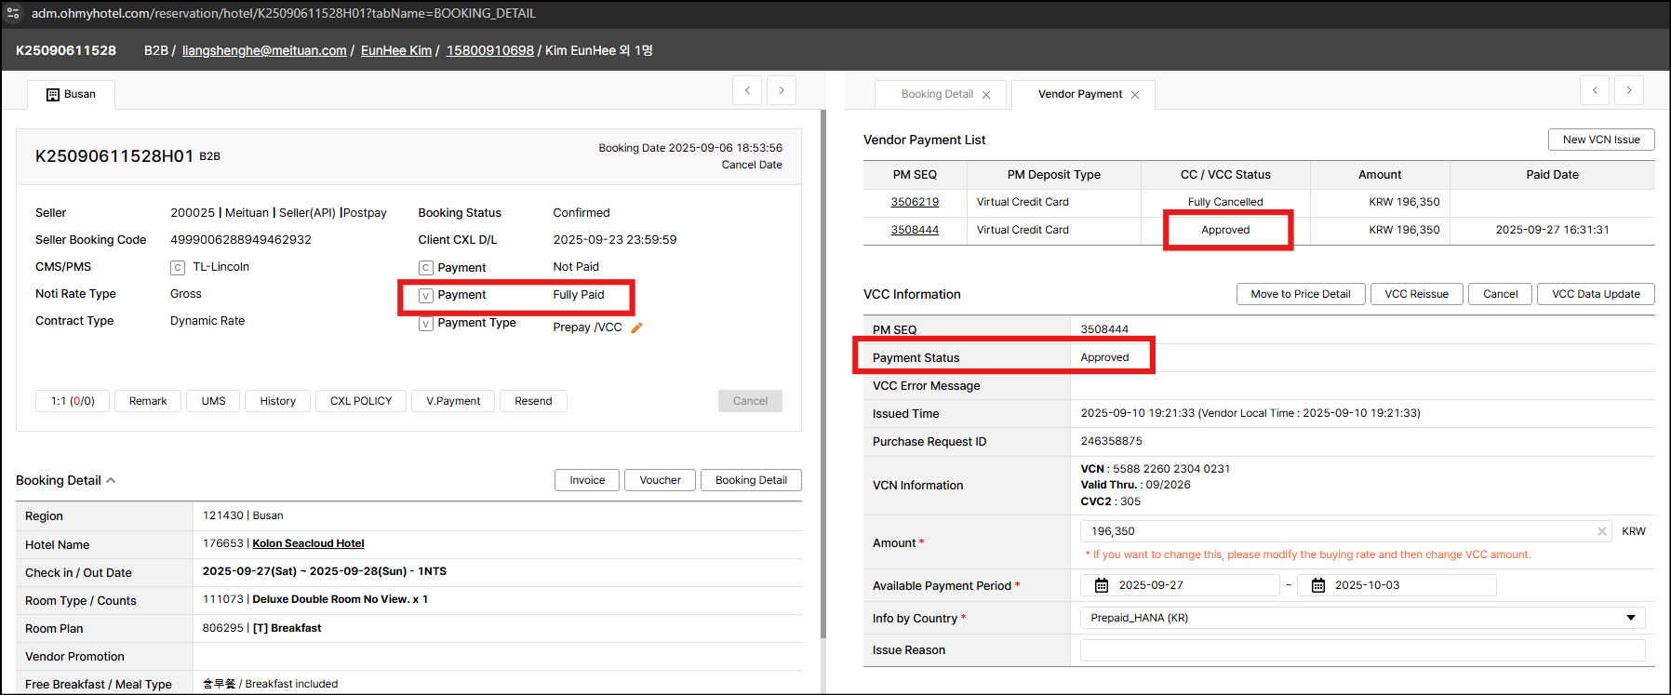Viewport: 1671px width, 695px height.
Task: Switch to the Busan tab
Action: click(x=72, y=94)
